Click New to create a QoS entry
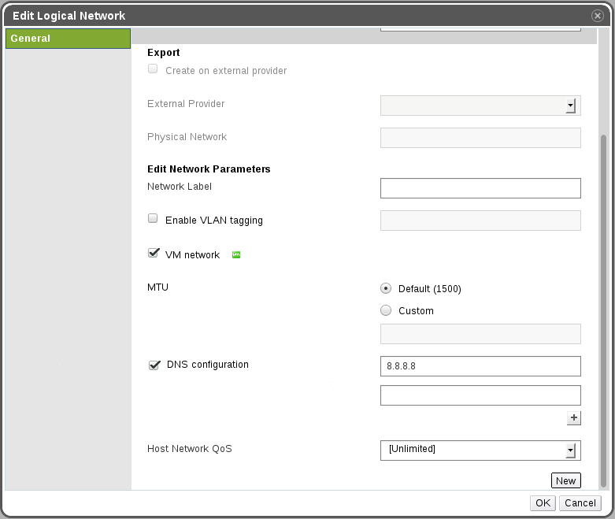615x519 pixels. pos(565,481)
